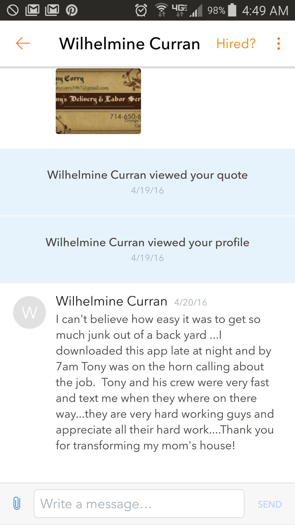295x525 pixels.
Task: Tap the blocked circle status icon
Action: 13,10
